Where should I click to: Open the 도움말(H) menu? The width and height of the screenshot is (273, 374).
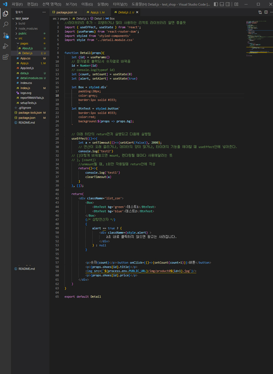point(139,4)
